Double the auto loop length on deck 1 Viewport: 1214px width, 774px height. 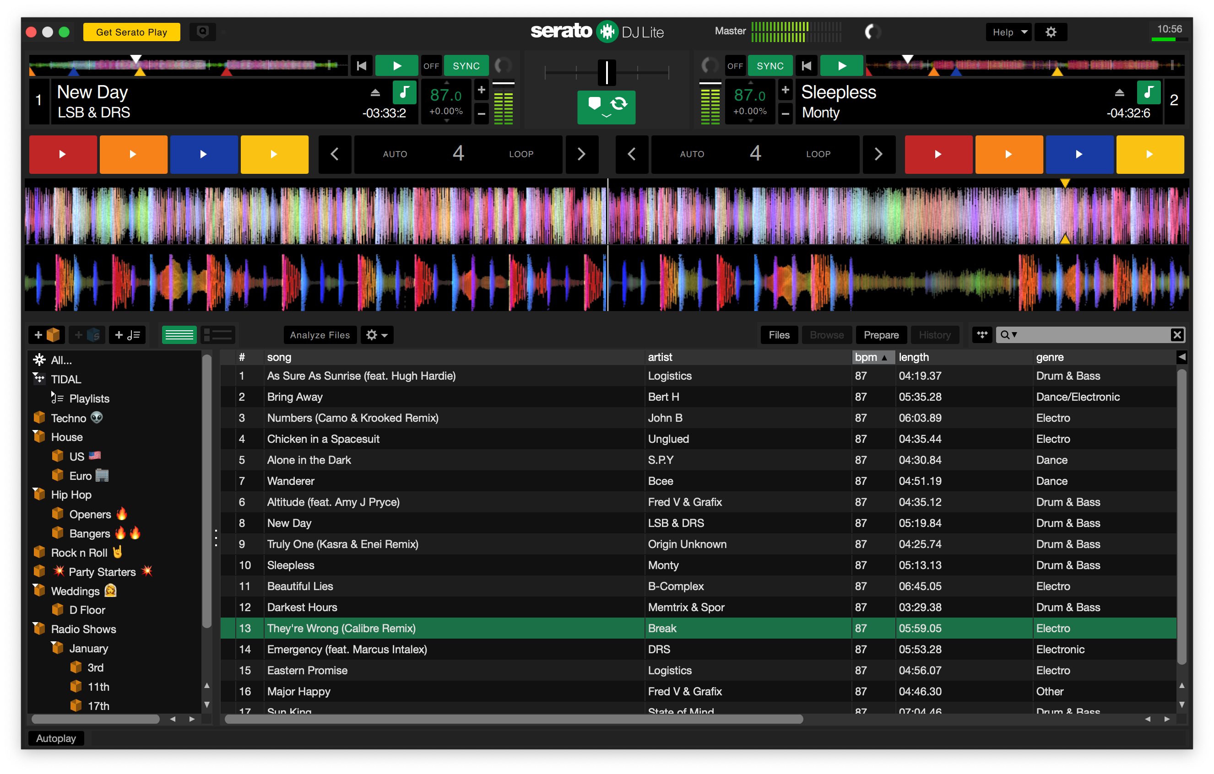pyautogui.click(x=581, y=154)
